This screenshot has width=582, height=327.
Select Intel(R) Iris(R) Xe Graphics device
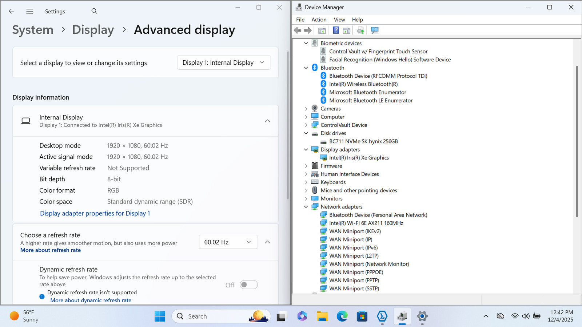[359, 158]
